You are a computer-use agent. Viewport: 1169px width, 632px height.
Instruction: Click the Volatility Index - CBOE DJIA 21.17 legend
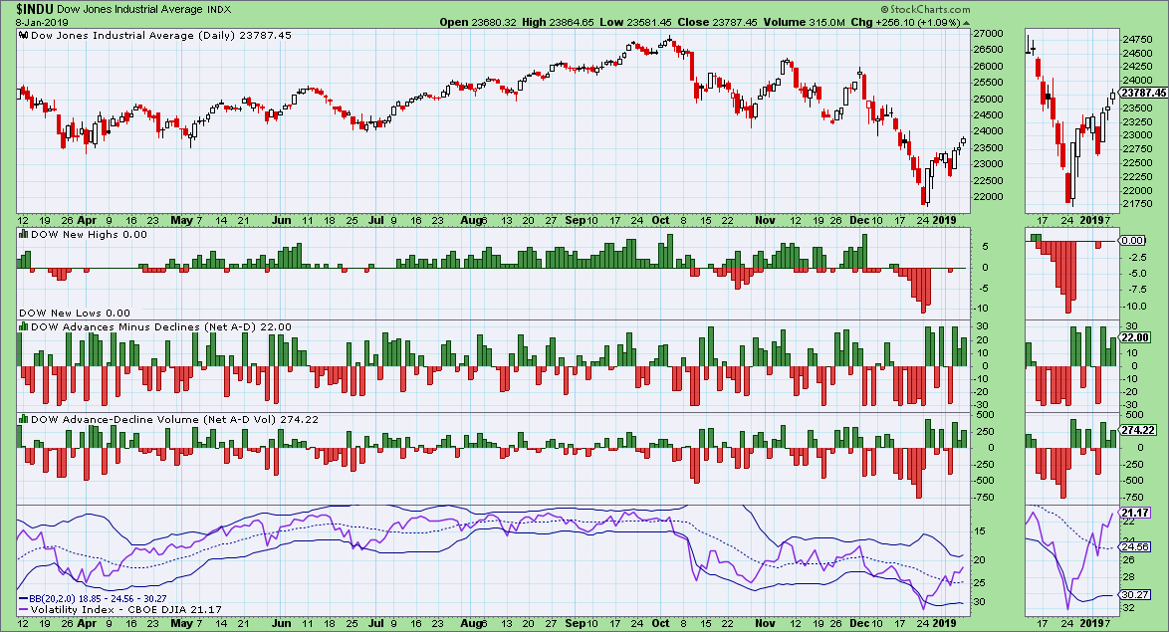(126, 610)
